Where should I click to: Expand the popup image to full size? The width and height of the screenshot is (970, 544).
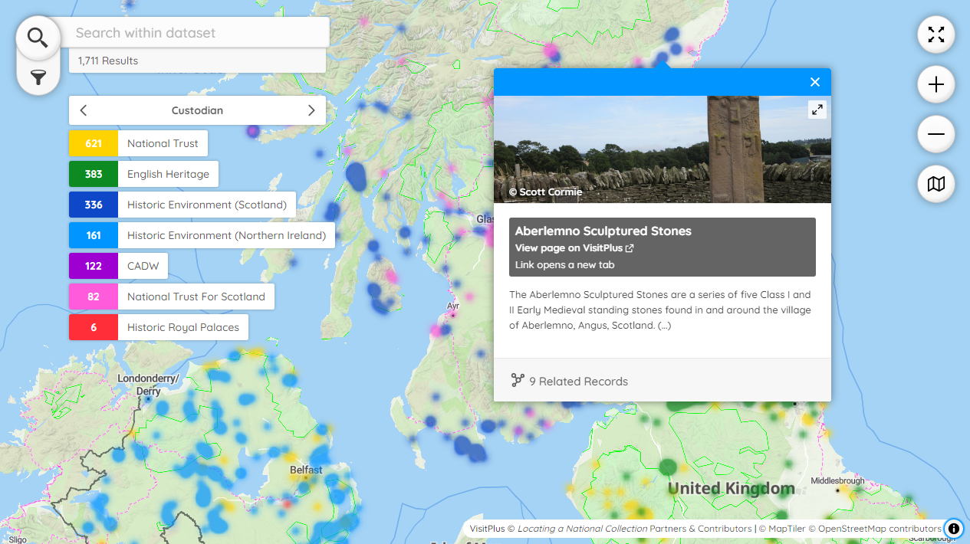pyautogui.click(x=817, y=110)
